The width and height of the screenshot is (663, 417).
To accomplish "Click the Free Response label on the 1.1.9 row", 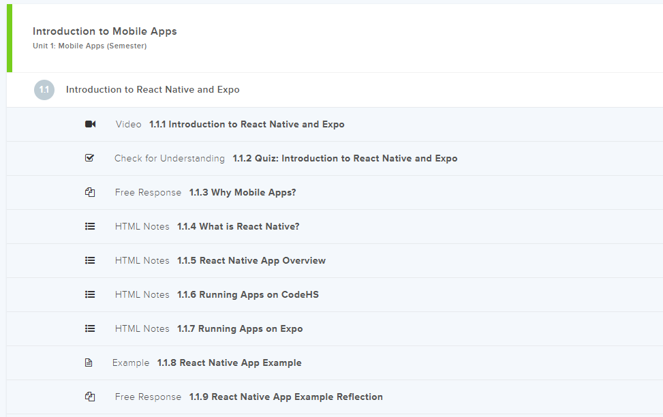I will 148,397.
